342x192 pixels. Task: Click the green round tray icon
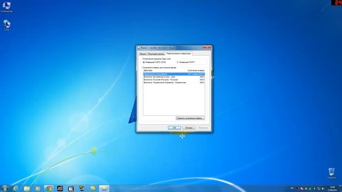pos(310,188)
